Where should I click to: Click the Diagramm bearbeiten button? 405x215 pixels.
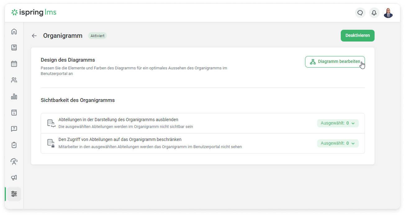335,62
